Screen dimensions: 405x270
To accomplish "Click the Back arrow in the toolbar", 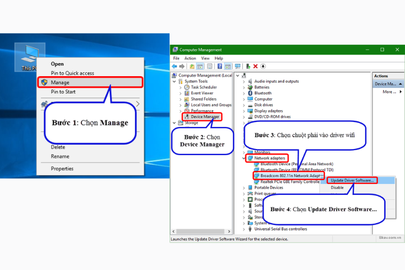I will [x=175, y=66].
